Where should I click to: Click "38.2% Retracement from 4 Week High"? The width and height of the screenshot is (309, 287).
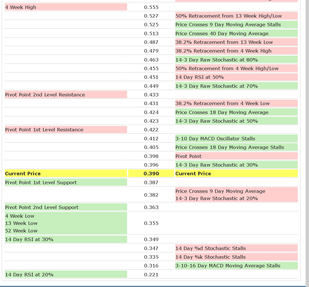pyautogui.click(x=223, y=51)
